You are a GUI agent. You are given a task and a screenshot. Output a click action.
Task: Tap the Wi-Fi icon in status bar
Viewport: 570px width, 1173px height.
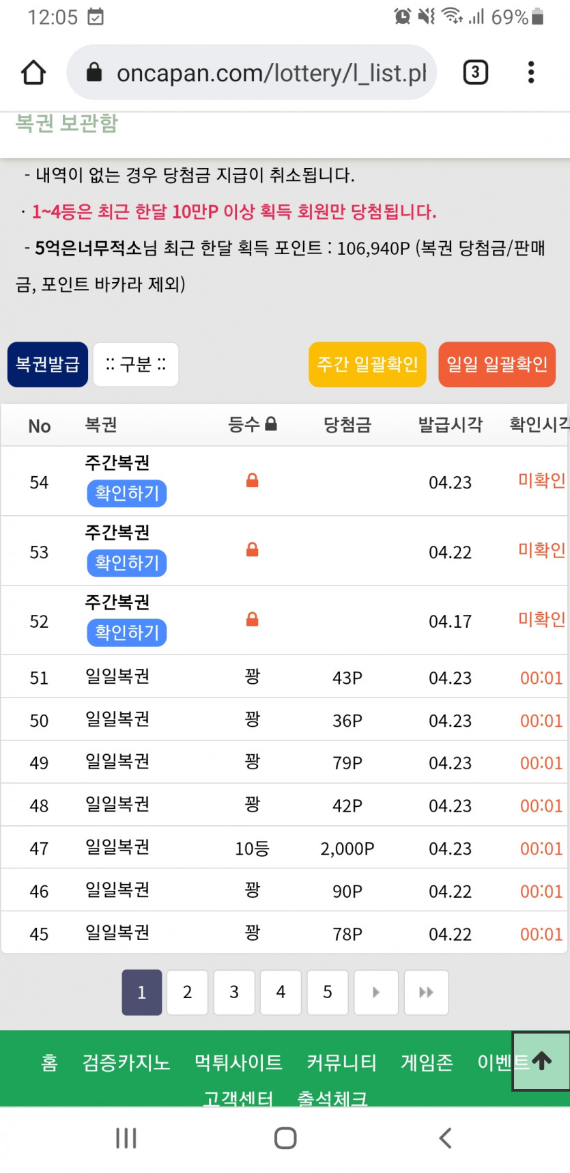452,16
